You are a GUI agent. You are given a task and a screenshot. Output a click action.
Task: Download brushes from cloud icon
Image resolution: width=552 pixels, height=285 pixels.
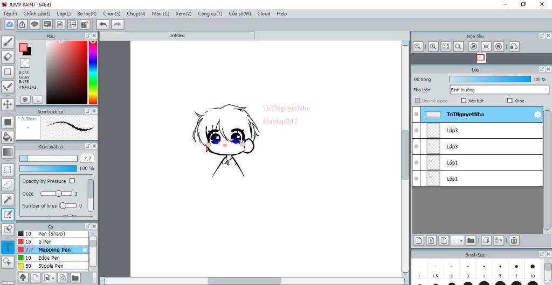point(23,278)
